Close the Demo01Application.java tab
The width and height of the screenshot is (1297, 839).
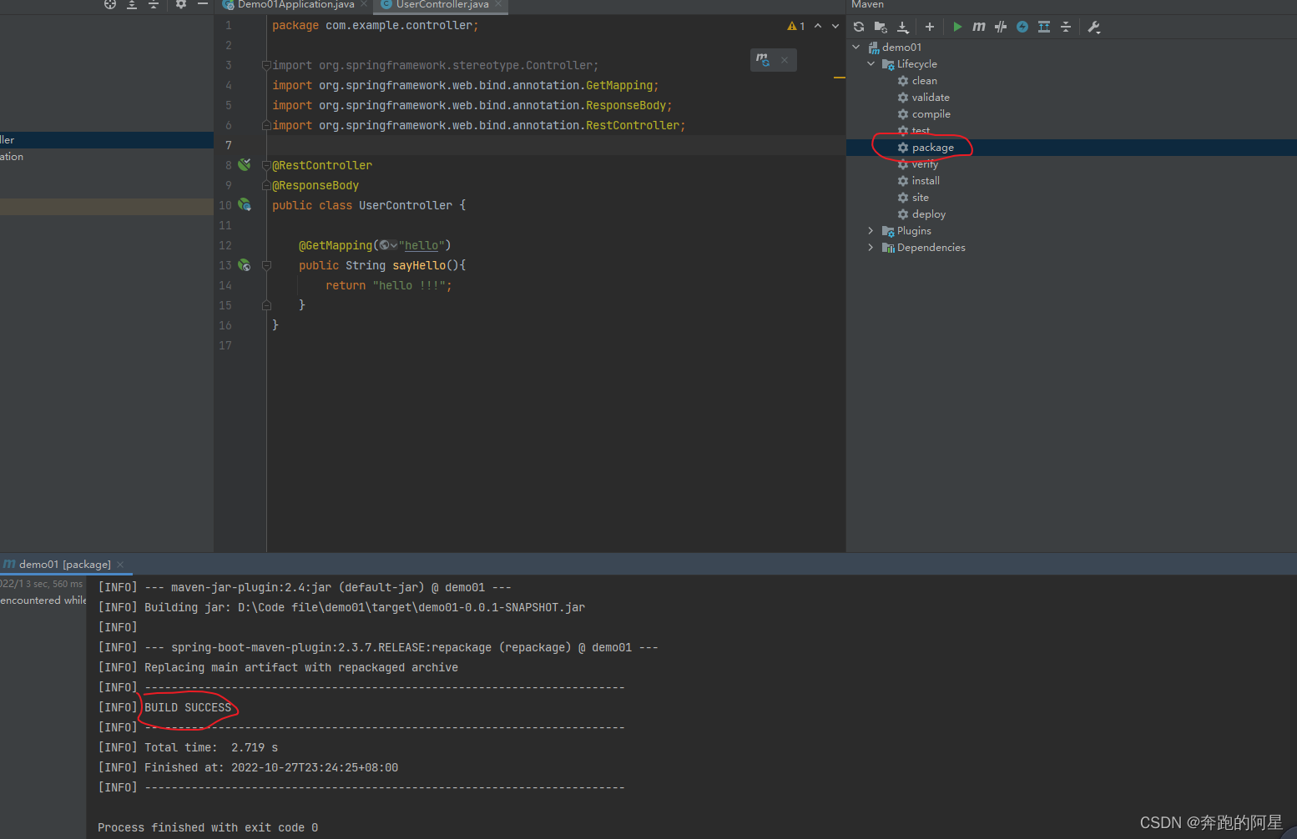pyautogui.click(x=364, y=4)
